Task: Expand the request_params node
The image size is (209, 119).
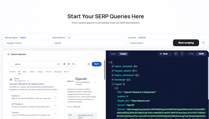Action: 113,71
